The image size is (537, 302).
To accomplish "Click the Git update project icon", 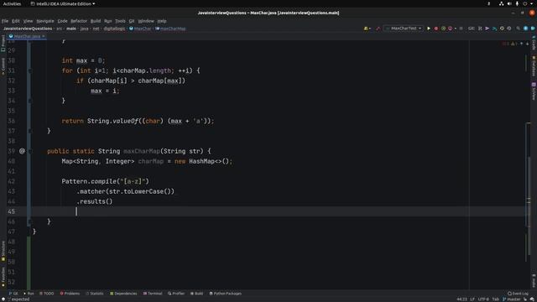I will click(x=480, y=29).
